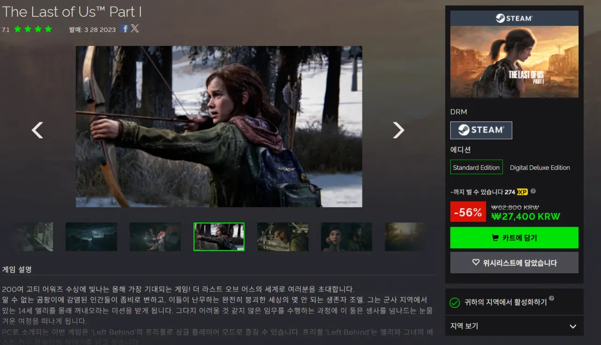Choose the Standard Edition option
Image resolution: width=601 pixels, height=345 pixels.
click(x=476, y=167)
